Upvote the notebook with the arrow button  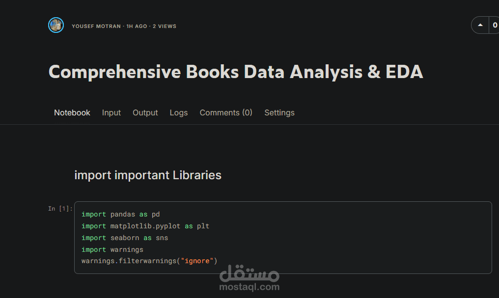tap(480, 25)
